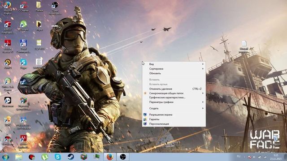Select the panda Shareman desktop shortcut
Screen dimensions: 287x161
click(x=8, y=102)
